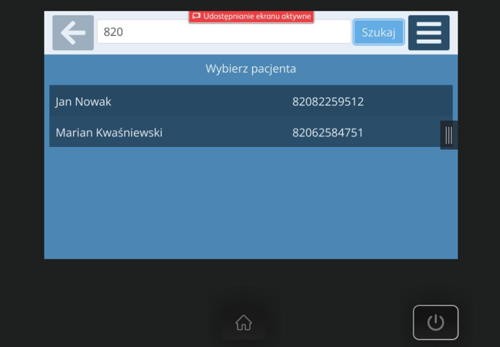
Task: Go back using the arrow button
Action: pos(73,33)
